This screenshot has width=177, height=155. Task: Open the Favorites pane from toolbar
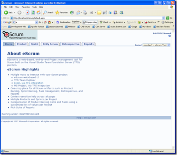point(62,12)
